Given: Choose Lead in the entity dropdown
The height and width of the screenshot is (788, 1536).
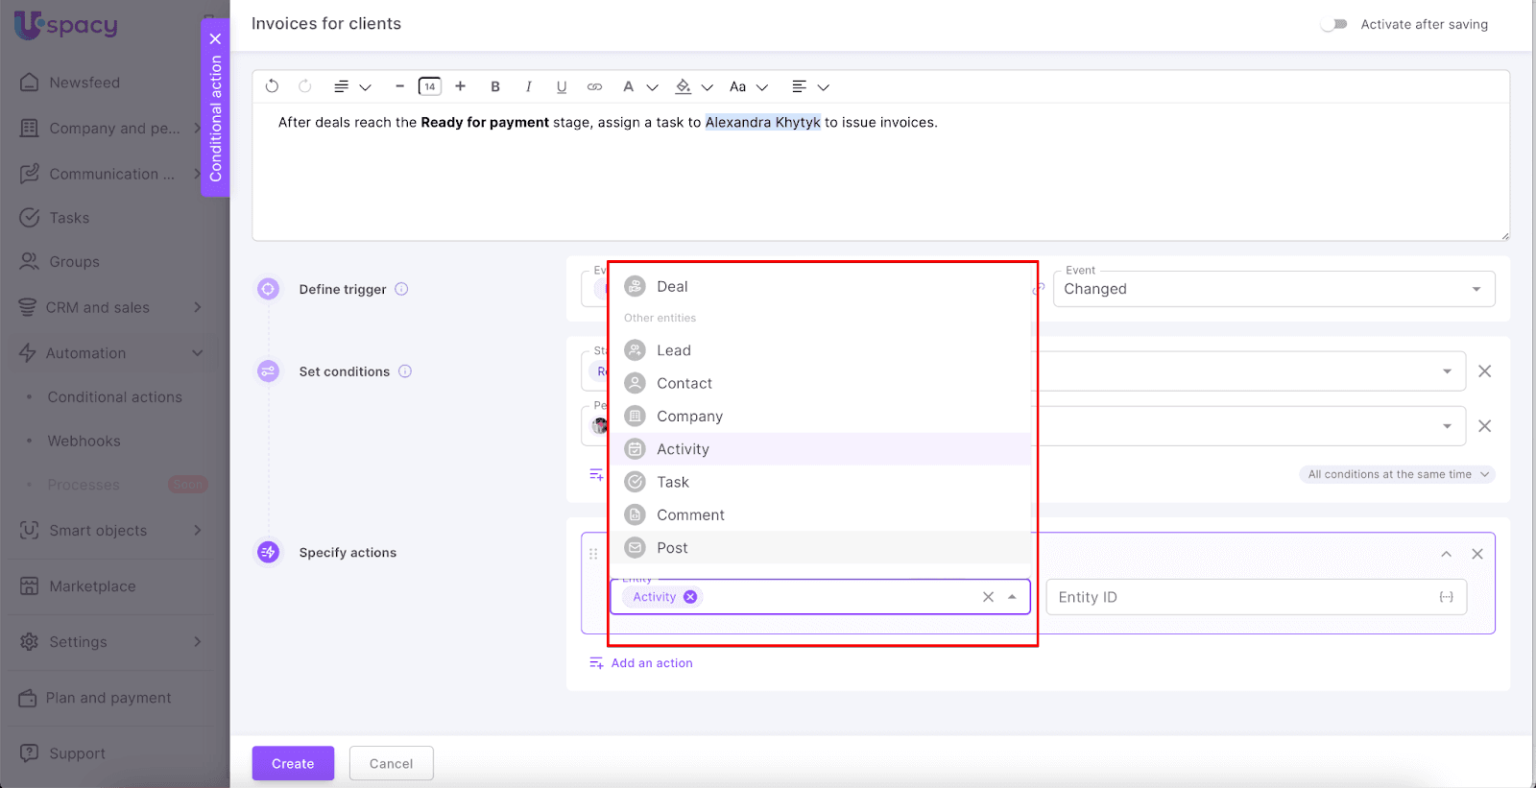Looking at the screenshot, I should point(673,350).
